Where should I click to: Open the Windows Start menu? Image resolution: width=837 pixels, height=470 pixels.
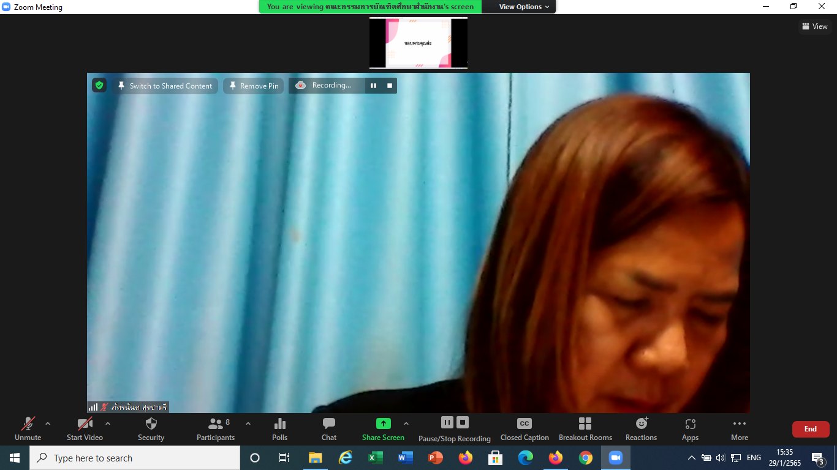pyautogui.click(x=15, y=458)
